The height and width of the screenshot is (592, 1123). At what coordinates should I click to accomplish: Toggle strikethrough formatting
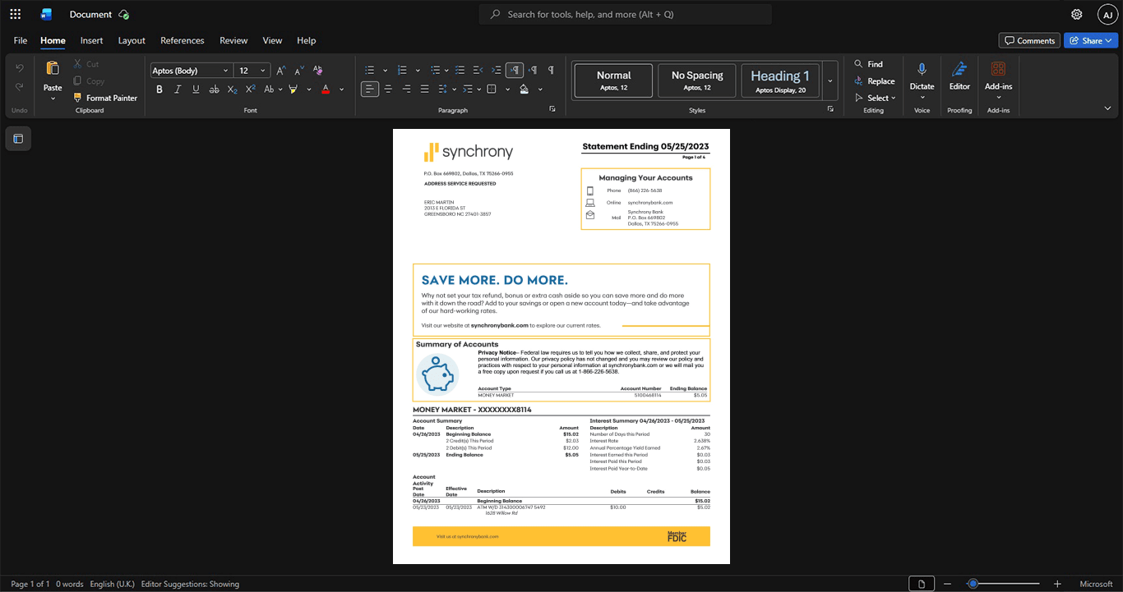click(x=214, y=89)
